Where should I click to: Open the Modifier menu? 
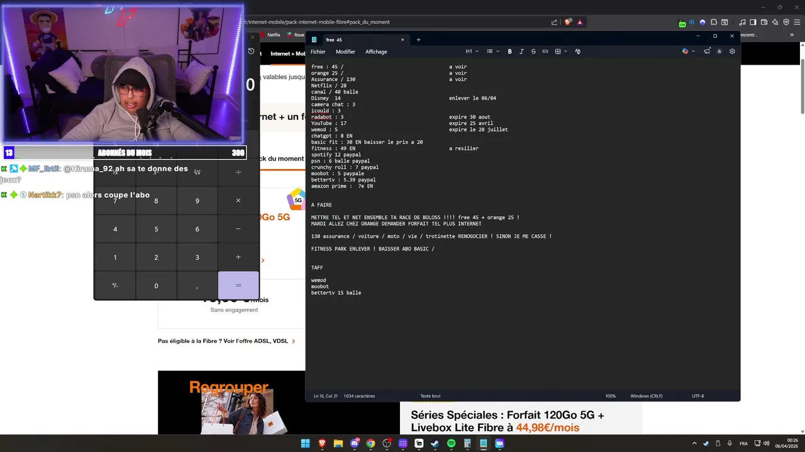(345, 51)
